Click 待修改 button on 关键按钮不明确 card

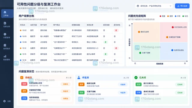coord(65,91)
